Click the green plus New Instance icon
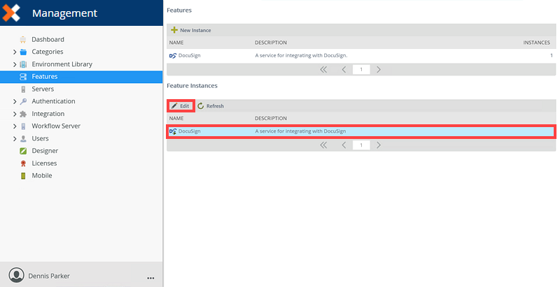 pos(174,30)
